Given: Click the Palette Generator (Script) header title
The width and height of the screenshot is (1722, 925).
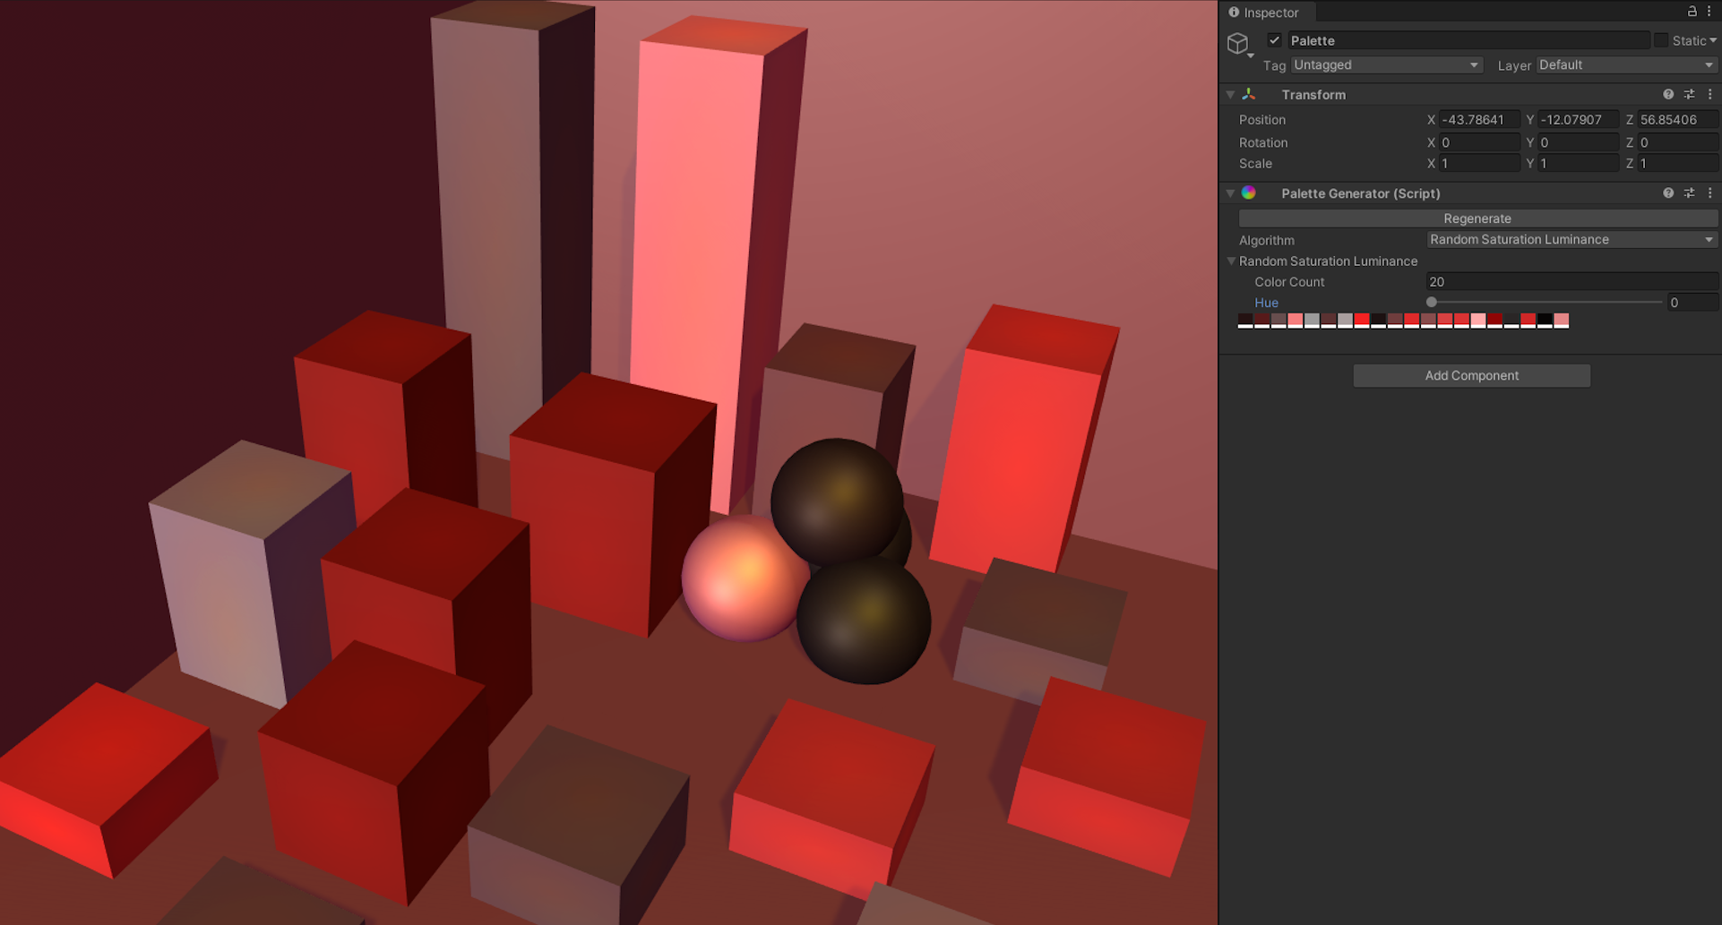Looking at the screenshot, I should coord(1361,193).
